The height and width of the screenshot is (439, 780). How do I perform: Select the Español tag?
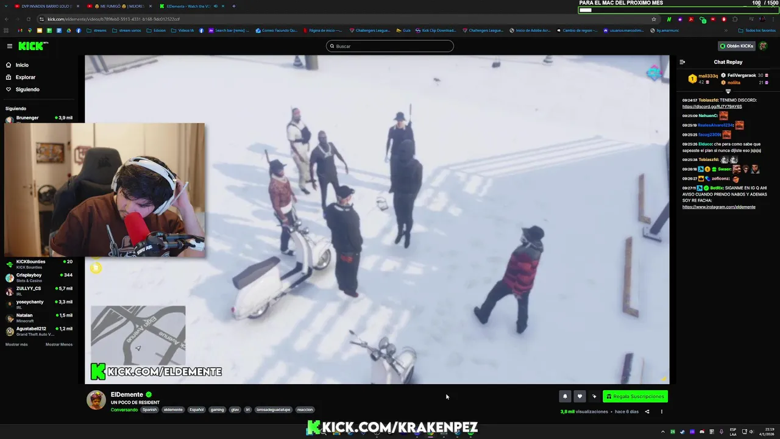click(x=196, y=410)
